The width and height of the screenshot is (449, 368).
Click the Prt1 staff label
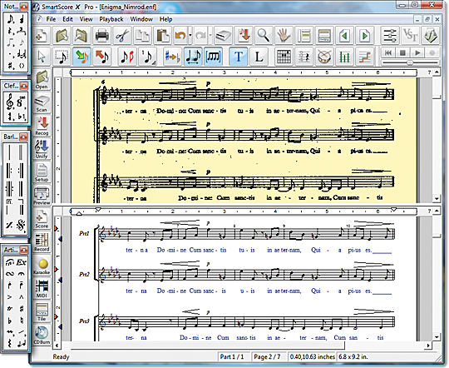pos(84,233)
